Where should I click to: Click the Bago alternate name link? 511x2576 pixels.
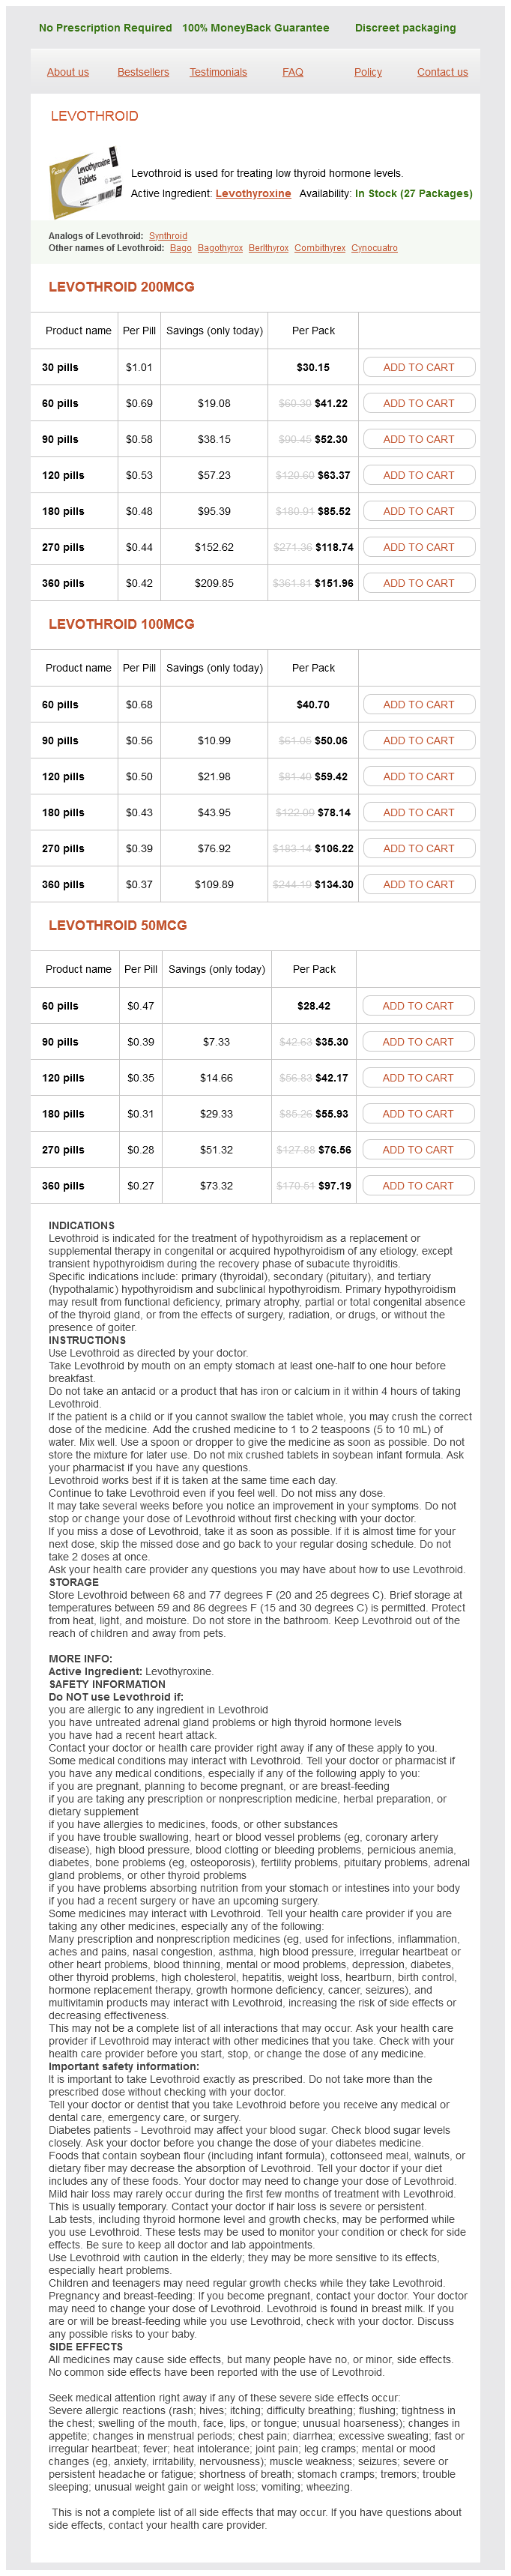[180, 248]
